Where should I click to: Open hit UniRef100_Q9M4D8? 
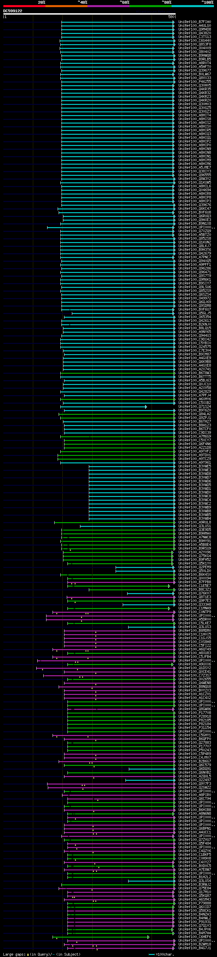click(194, 29)
